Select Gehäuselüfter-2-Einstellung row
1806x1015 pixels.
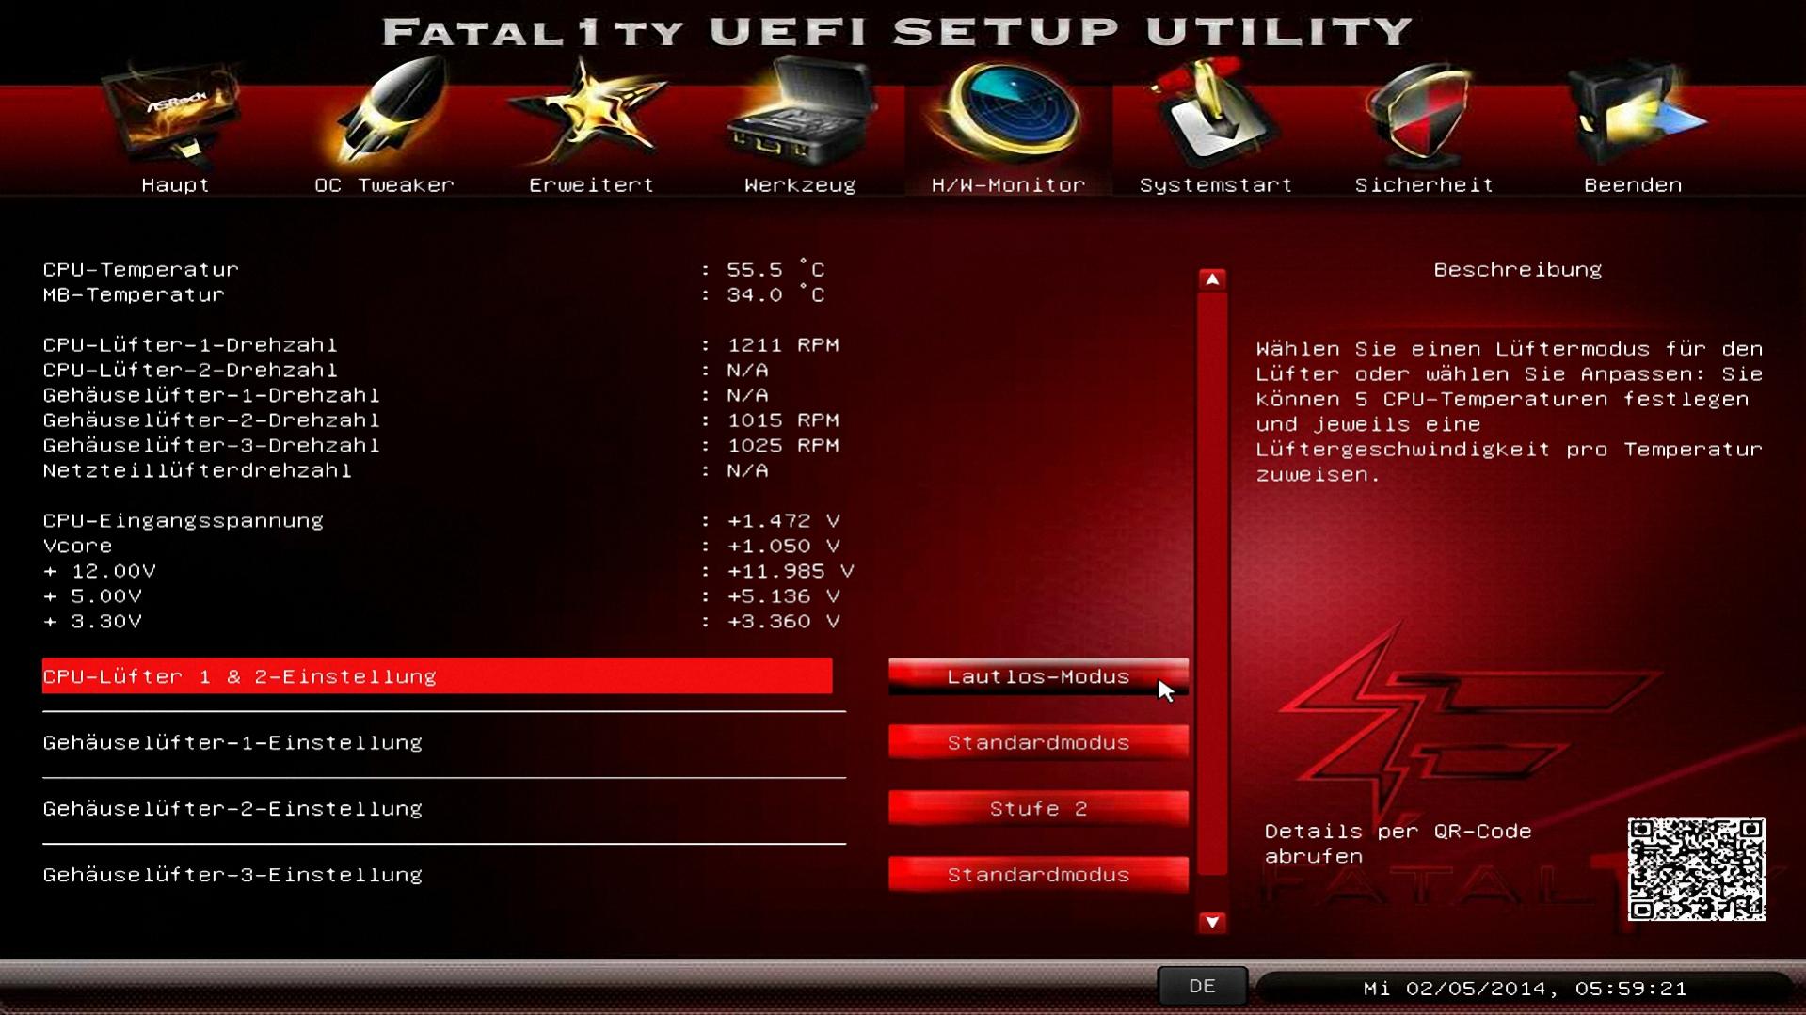[437, 808]
